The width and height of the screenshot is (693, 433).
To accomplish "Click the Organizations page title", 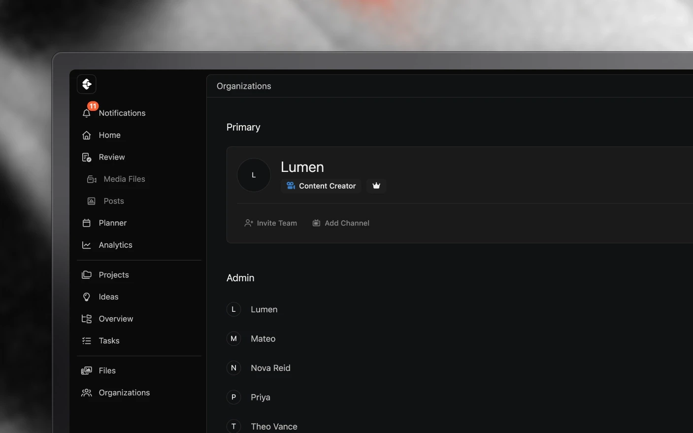I will 244,86.
